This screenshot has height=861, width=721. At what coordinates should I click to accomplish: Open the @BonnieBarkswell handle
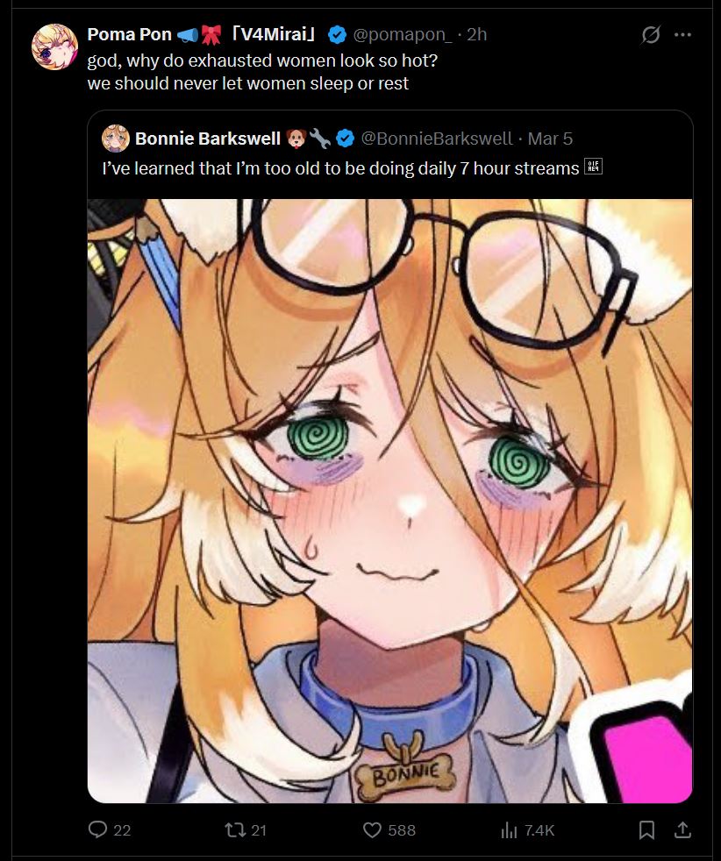click(x=437, y=139)
